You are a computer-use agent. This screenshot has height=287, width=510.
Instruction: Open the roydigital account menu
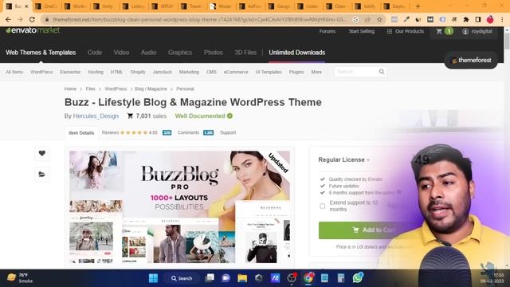477,31
